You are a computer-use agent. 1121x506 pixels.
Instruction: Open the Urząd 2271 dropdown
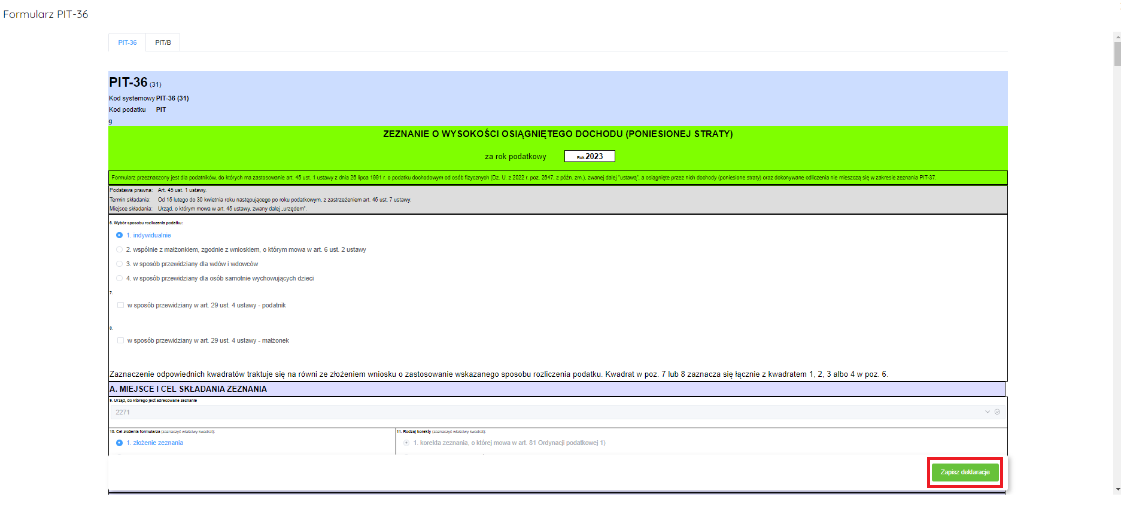click(557, 412)
